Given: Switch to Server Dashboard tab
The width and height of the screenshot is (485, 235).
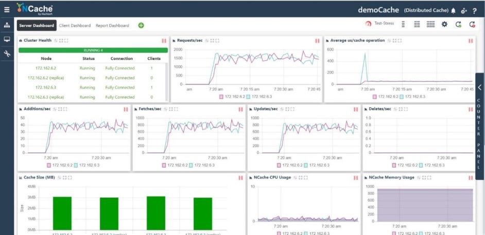Looking at the screenshot, I should point(37,26).
